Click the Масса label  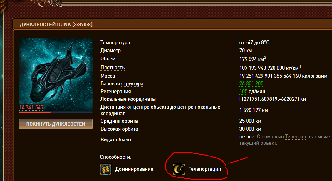click(x=108, y=76)
